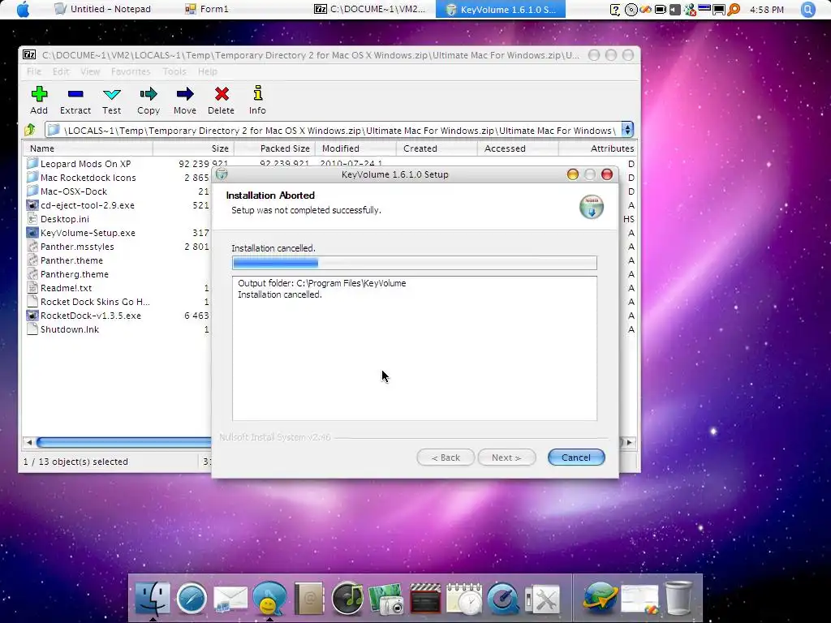Sort file list by Attributes column
The image size is (831, 623).
click(598, 148)
